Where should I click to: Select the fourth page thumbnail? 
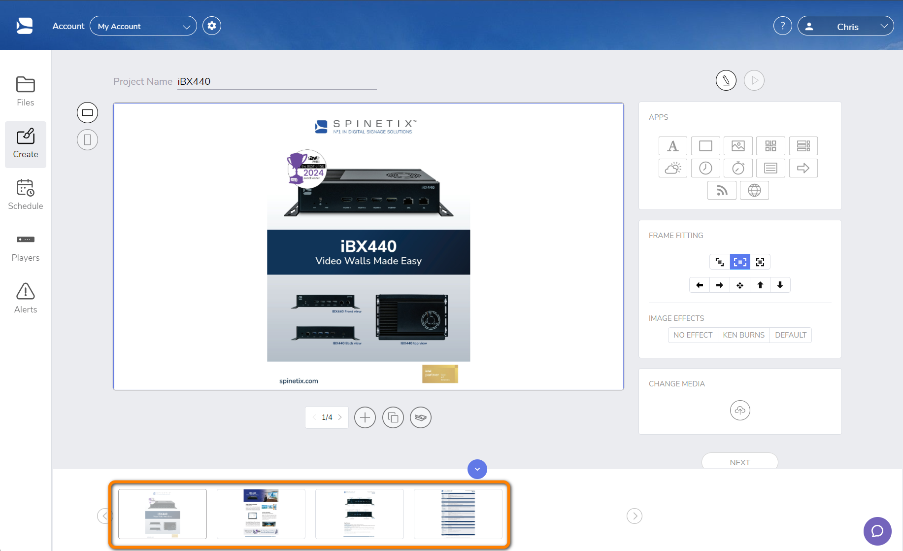click(458, 514)
